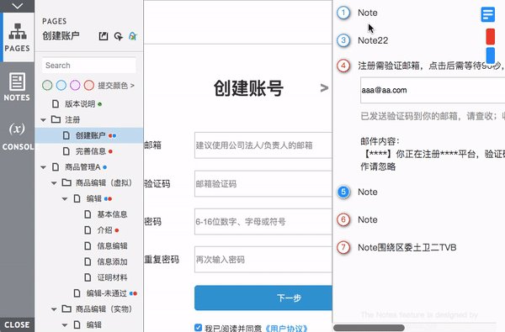Open the 信息添加 page
This screenshot has height=332, width=505.
click(112, 262)
